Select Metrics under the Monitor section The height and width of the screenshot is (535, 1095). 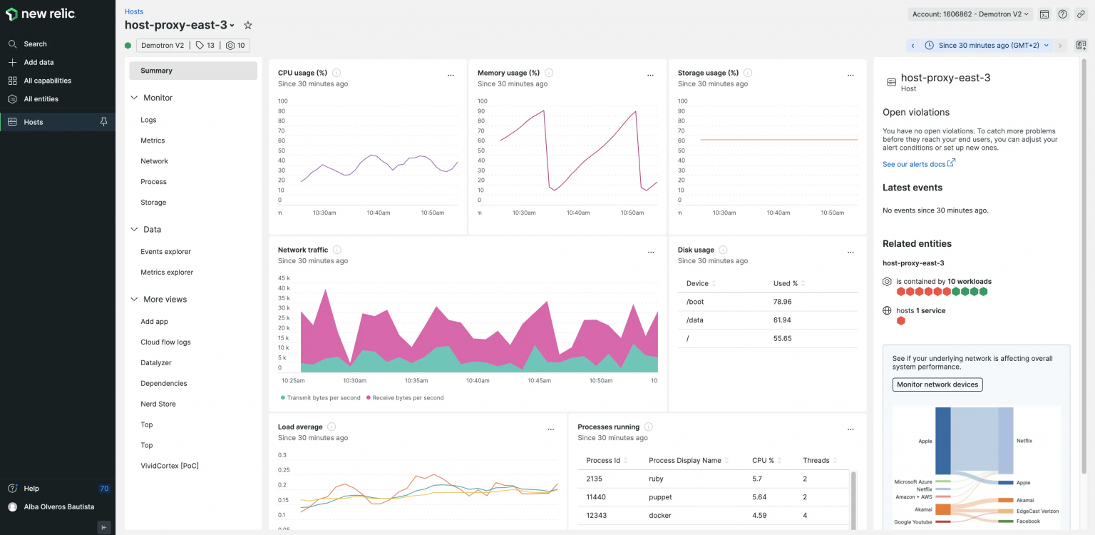point(152,140)
